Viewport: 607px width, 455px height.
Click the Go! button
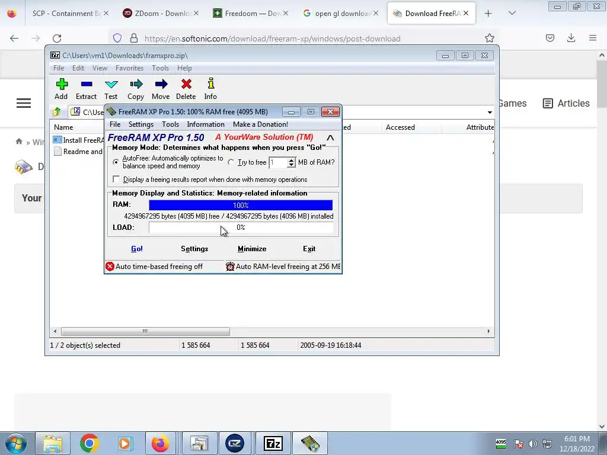pyautogui.click(x=137, y=249)
